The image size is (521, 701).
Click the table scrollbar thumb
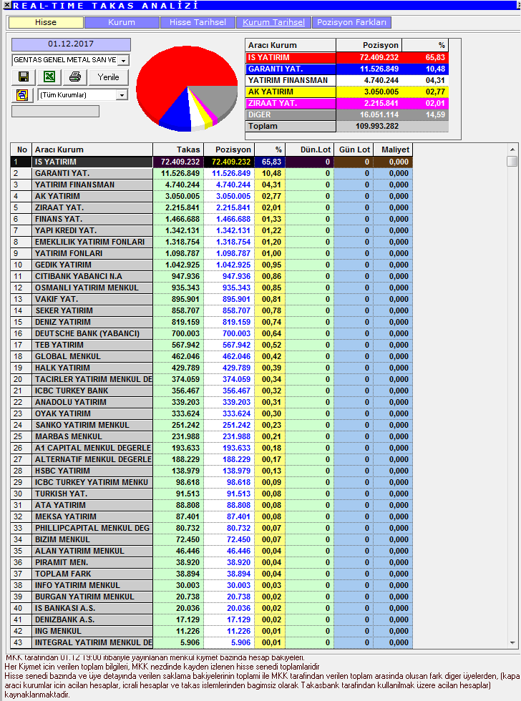tap(512, 161)
